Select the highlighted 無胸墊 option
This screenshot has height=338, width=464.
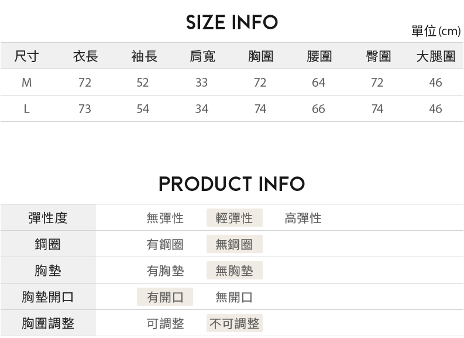[234, 271]
